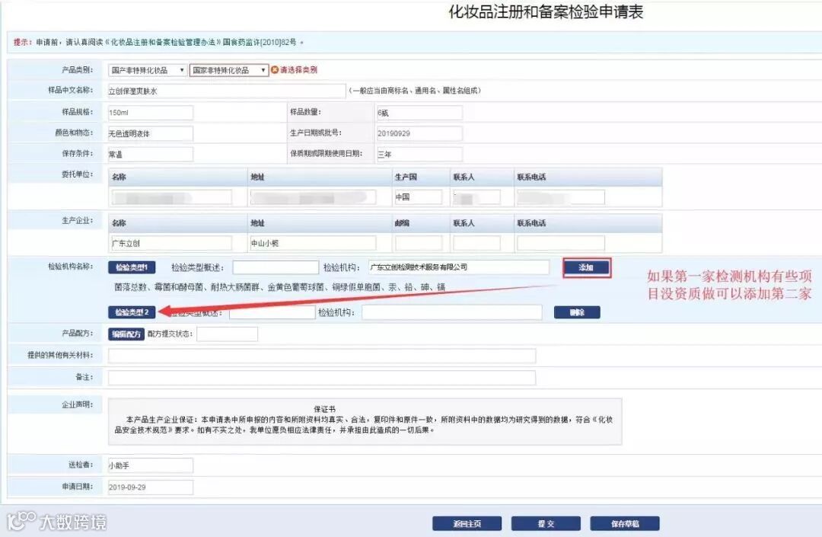Click the 生产企业 邮编 input field
Viewport: 822px width, 537px height.
[x=419, y=243]
